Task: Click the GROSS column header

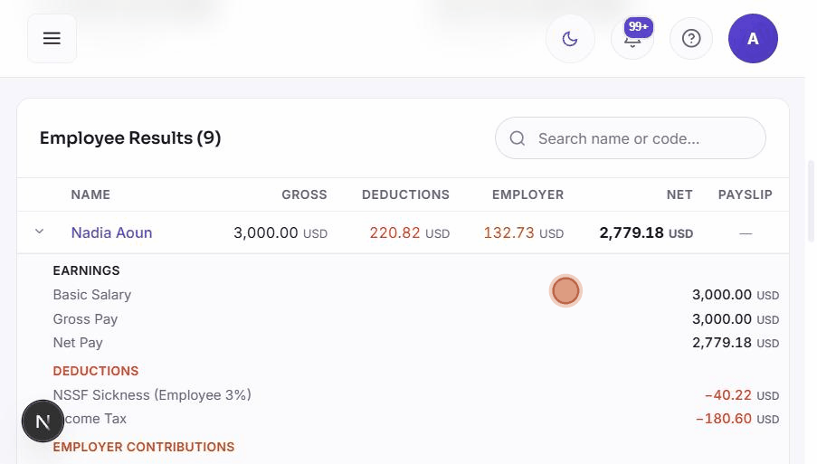Action: coord(304,194)
